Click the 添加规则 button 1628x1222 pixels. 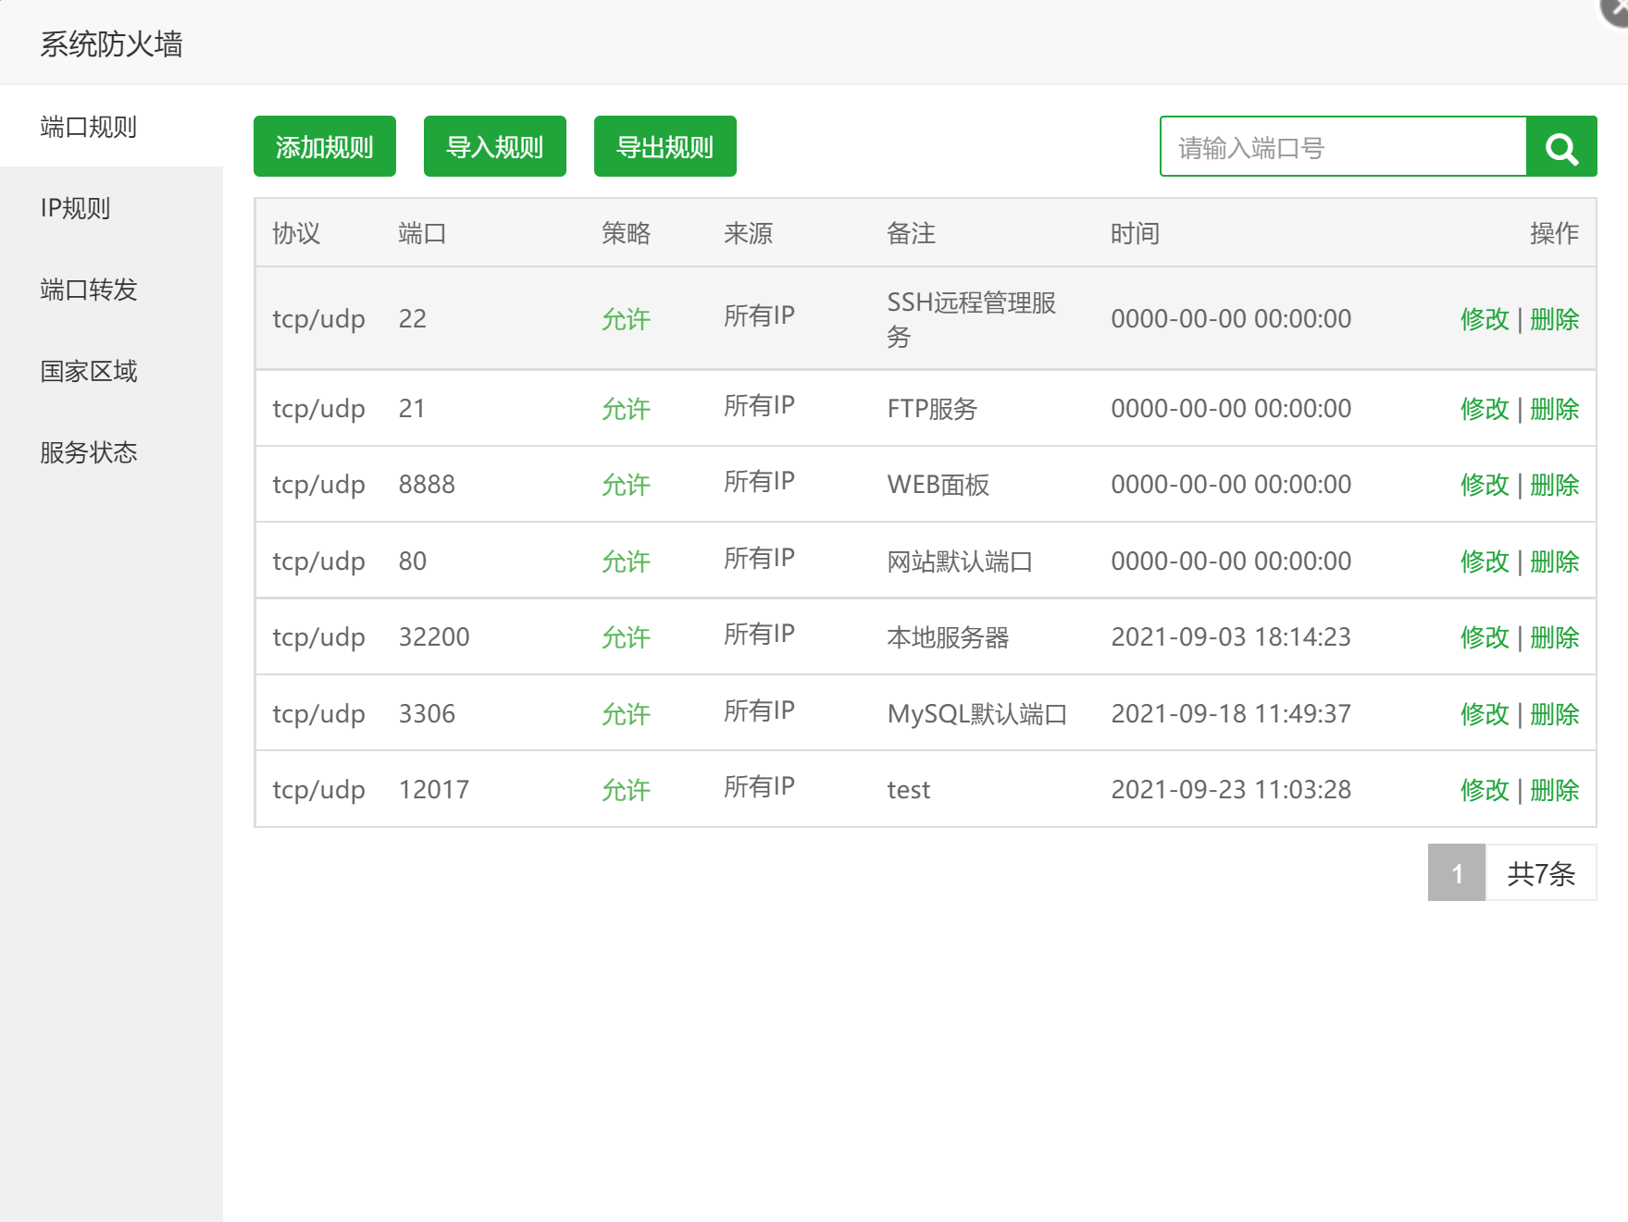click(324, 146)
